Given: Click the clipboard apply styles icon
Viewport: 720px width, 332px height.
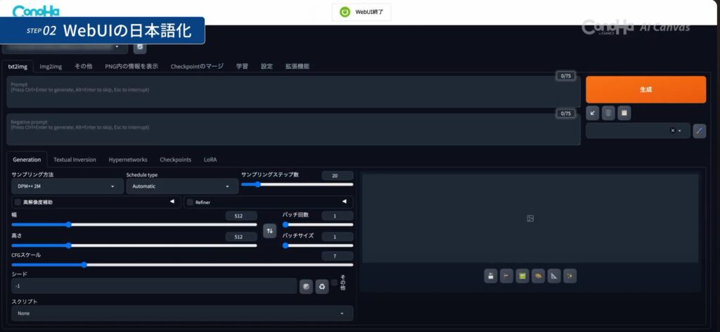Looking at the screenshot, I should (x=624, y=113).
